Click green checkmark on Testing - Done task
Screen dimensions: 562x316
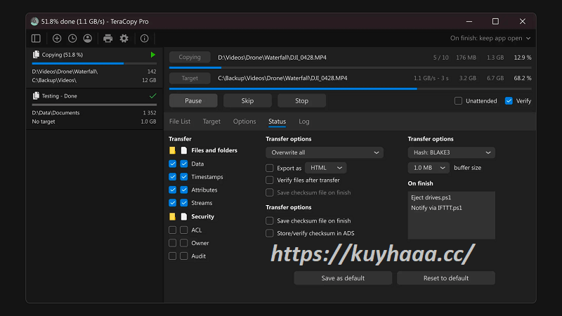point(153,96)
